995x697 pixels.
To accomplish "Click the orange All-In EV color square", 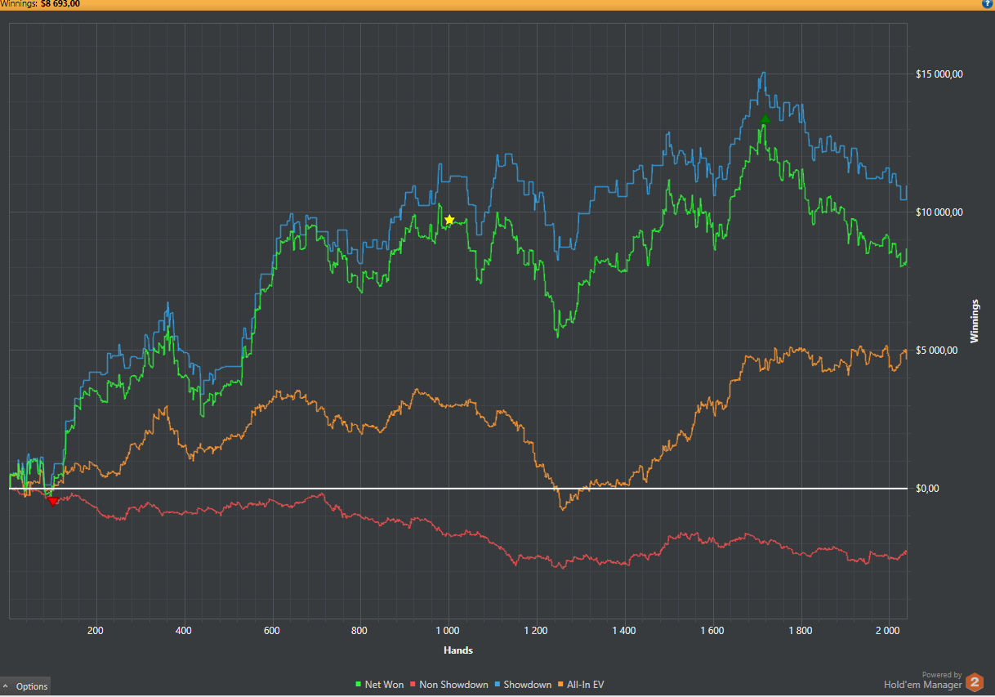I will point(560,685).
